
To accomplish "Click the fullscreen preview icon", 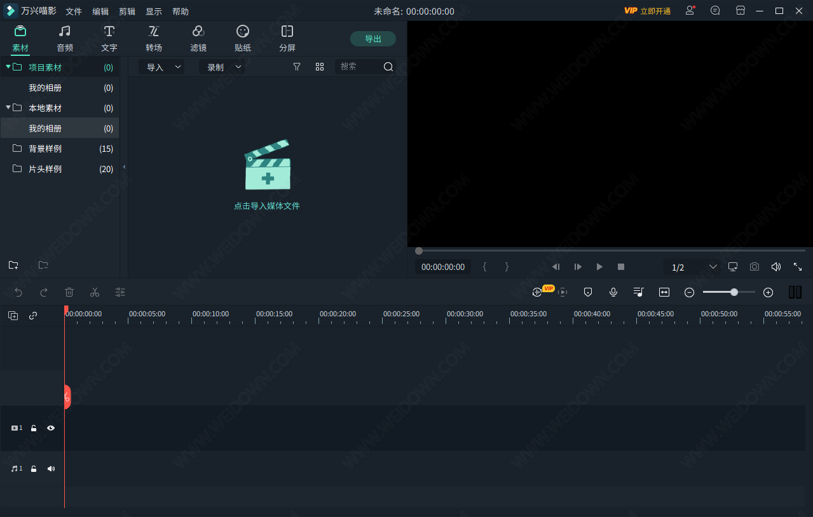I will (797, 267).
